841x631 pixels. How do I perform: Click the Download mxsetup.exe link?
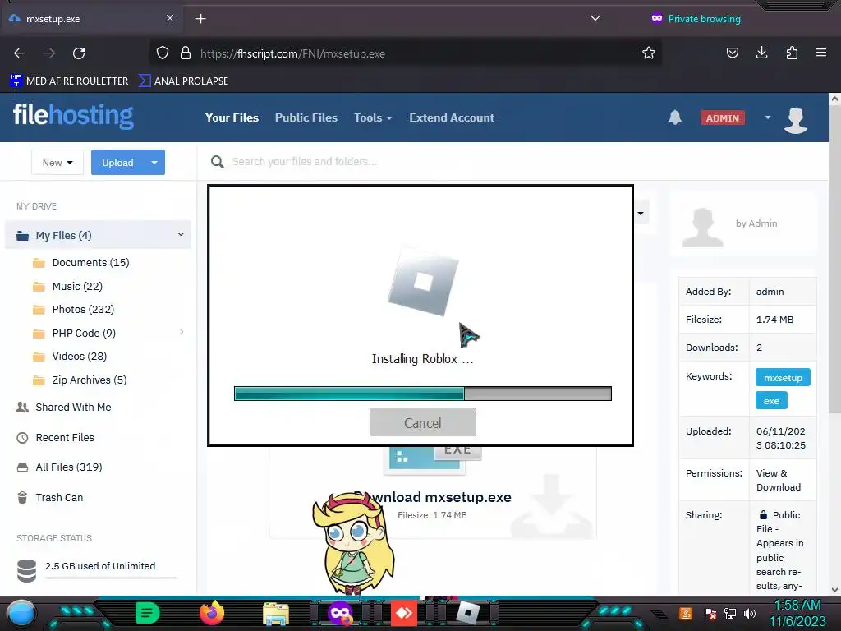[x=432, y=497]
